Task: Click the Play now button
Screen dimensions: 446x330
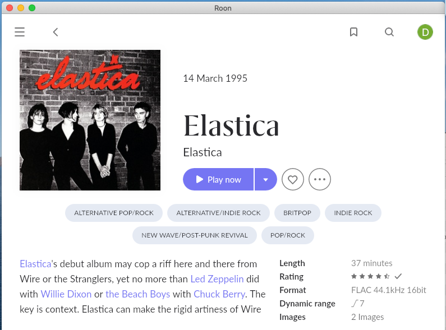Action: [x=218, y=179]
